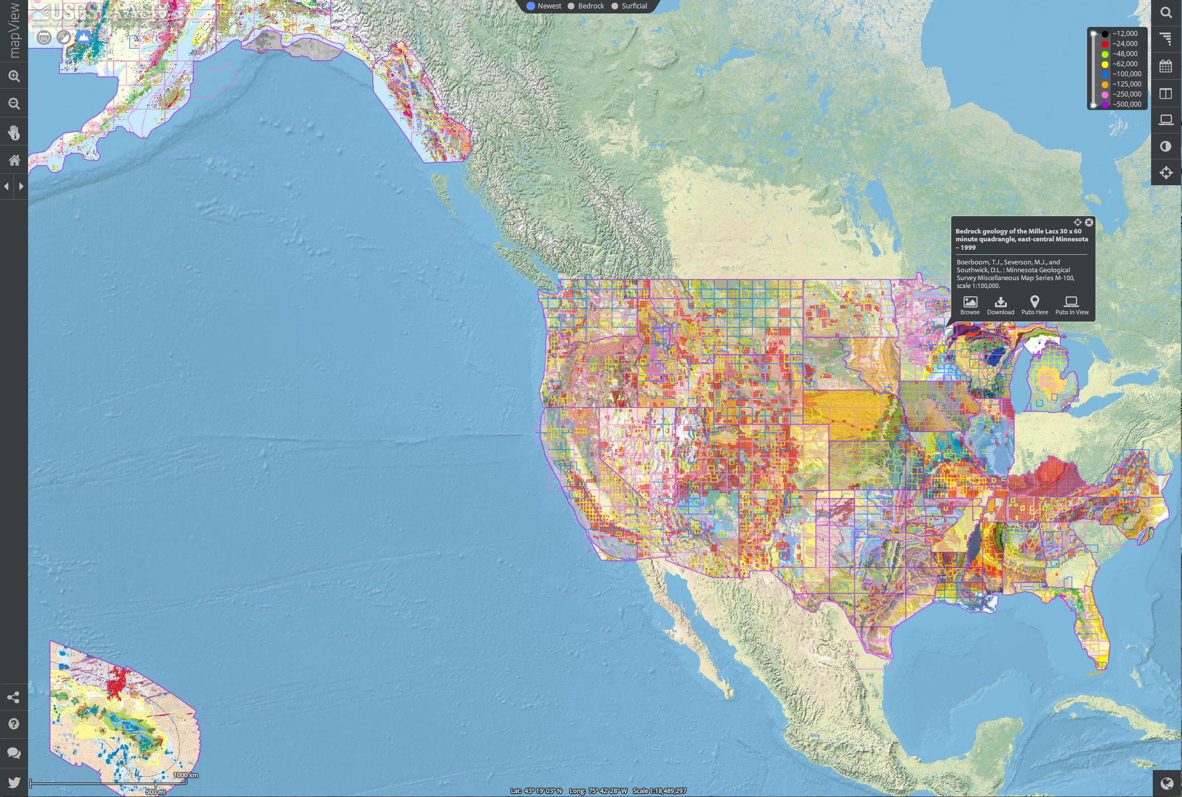Click the zoom out magnifier icon

(14, 104)
